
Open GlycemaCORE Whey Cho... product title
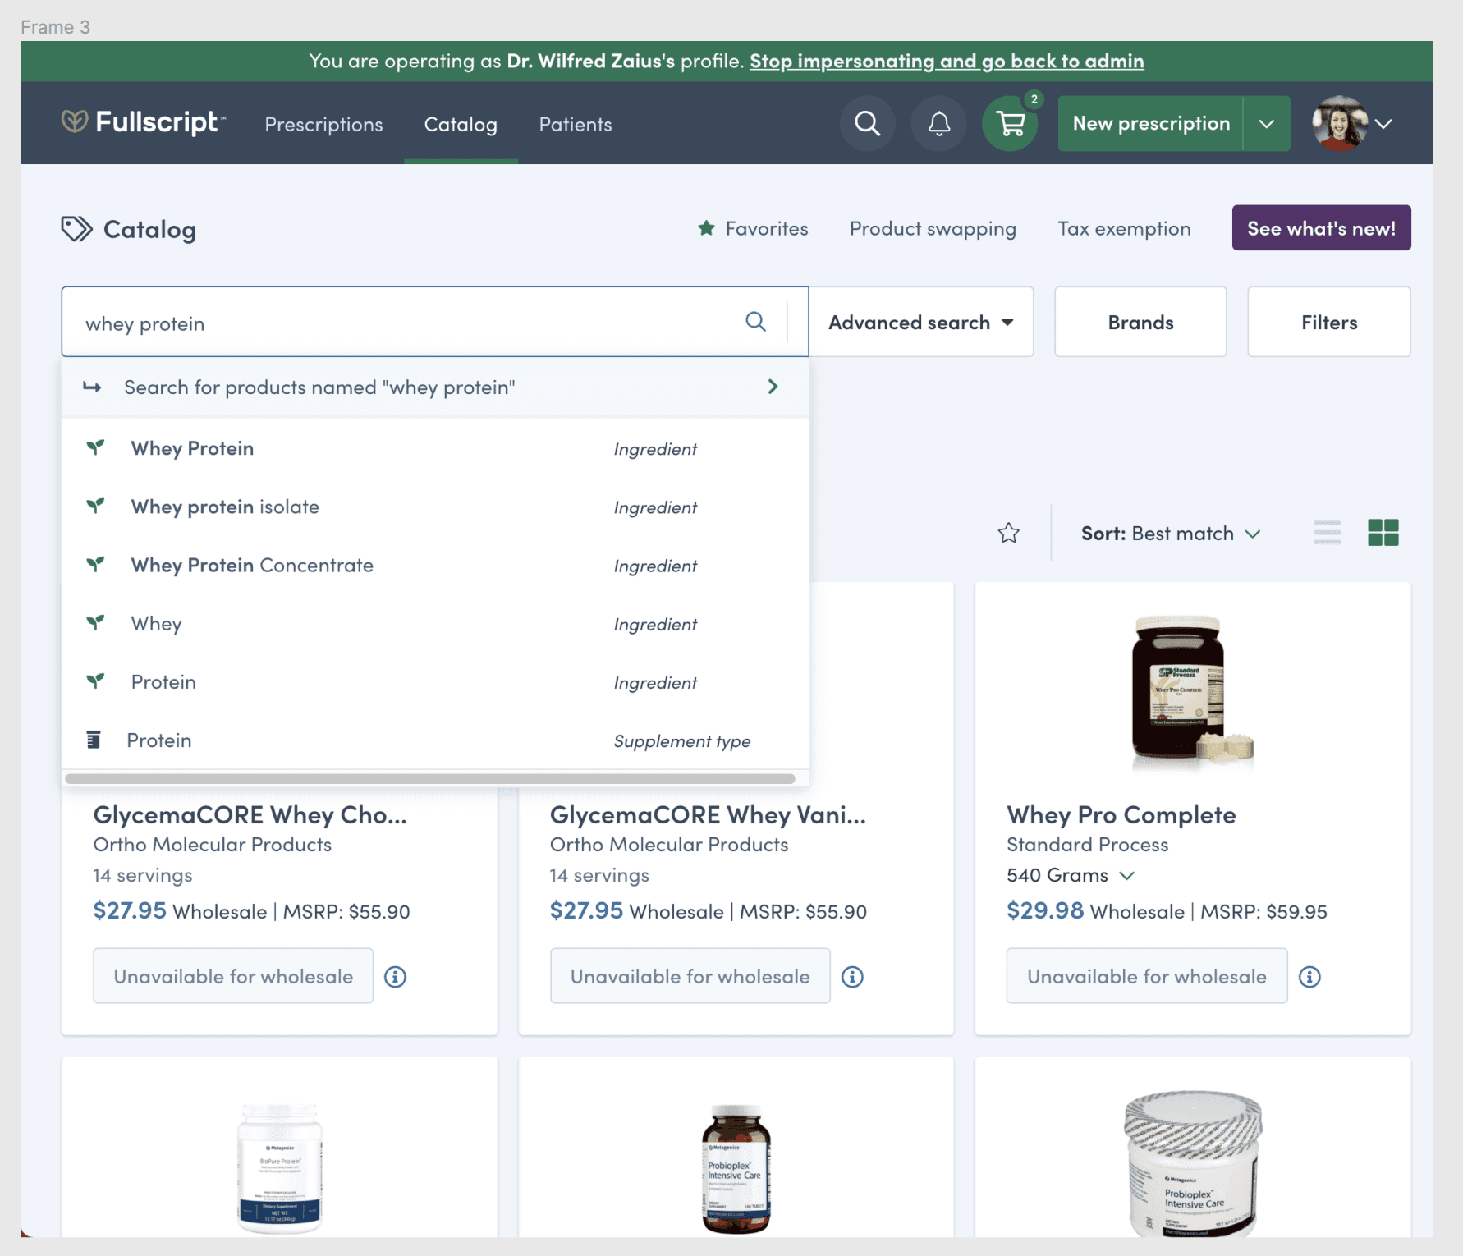pyautogui.click(x=250, y=814)
